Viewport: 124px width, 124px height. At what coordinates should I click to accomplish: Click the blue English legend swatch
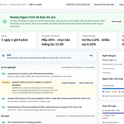[x=103, y=92]
